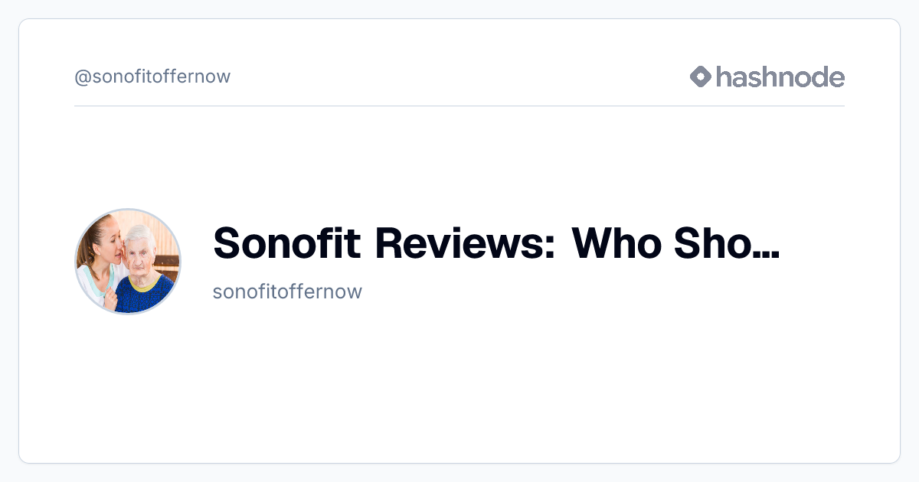Click empty white card area below author name
Viewport: 919px width, 482px height.
coord(459,383)
